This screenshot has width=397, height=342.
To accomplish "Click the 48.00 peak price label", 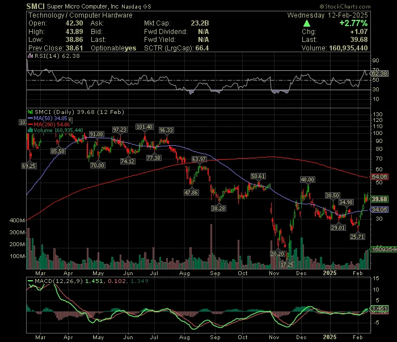I will coord(307,179).
